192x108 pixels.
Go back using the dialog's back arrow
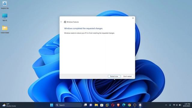coord(61,22)
